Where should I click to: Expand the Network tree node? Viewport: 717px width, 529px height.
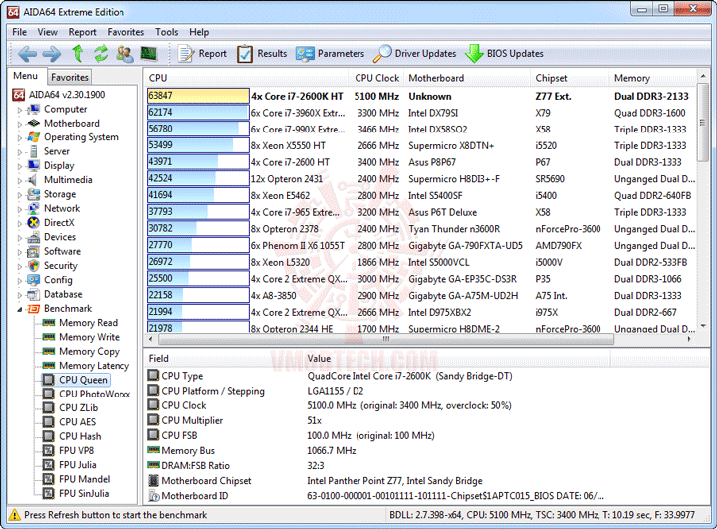click(19, 209)
